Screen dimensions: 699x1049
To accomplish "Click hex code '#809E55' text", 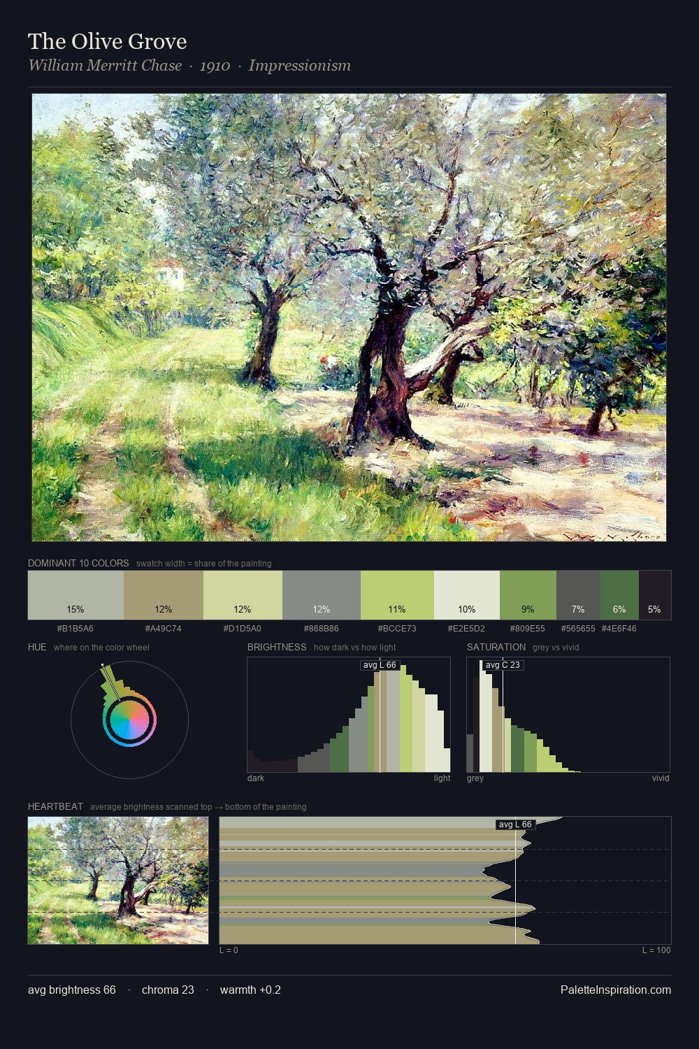I will click(528, 629).
